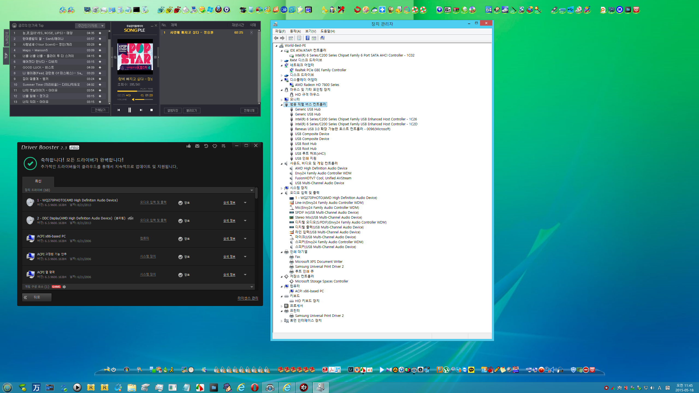Image resolution: width=699 pixels, height=393 pixels.
Task: Select the 최신 tab in Driver Booster
Action: point(38,181)
